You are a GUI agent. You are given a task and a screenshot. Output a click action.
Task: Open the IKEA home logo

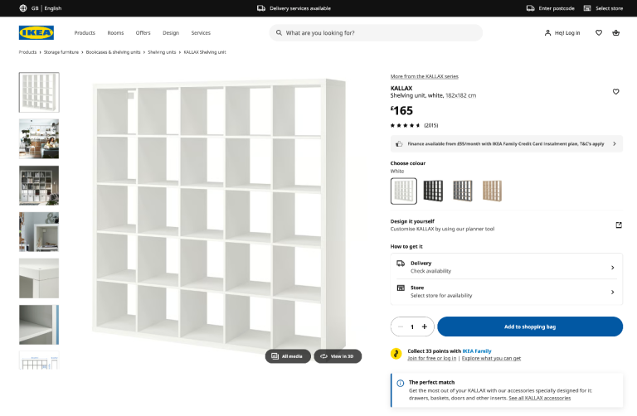point(36,32)
